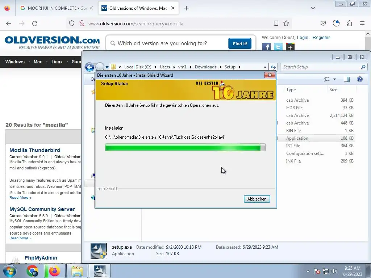Close the InstallShield Wizard dialog
Screen dimensions: 371x278
pyautogui.click(x=270, y=75)
